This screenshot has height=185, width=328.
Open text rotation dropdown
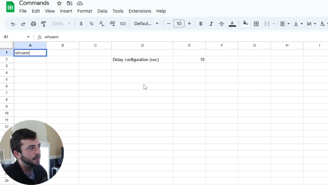[324, 24]
